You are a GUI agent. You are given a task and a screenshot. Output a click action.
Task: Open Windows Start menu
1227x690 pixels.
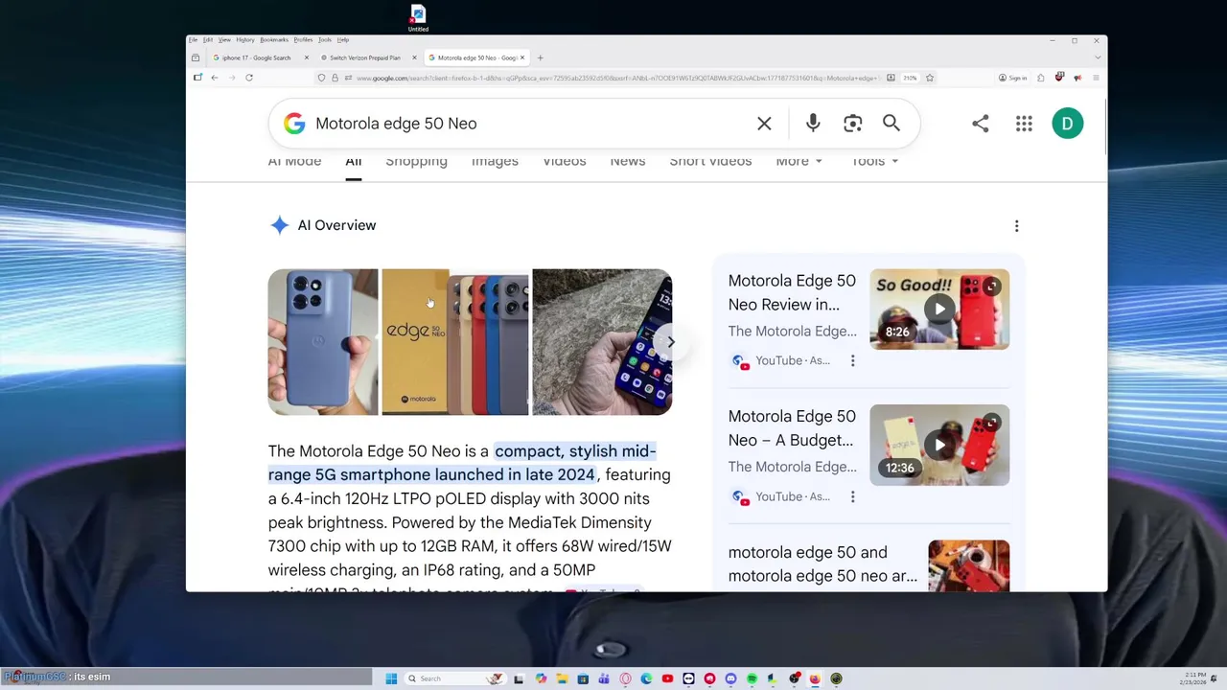391,678
